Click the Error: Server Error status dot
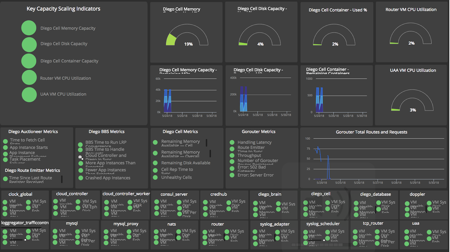450x252 pixels. point(232,175)
